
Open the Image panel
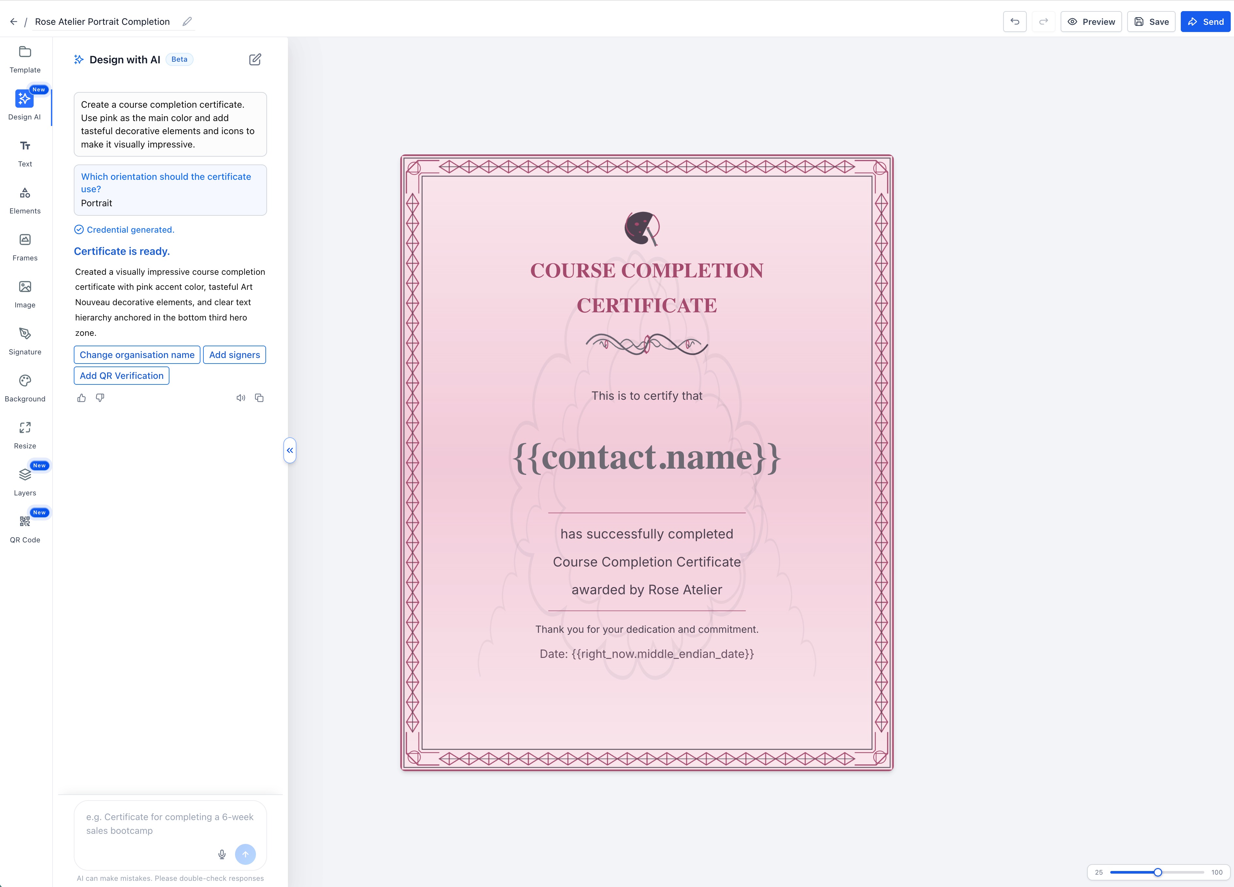25,295
